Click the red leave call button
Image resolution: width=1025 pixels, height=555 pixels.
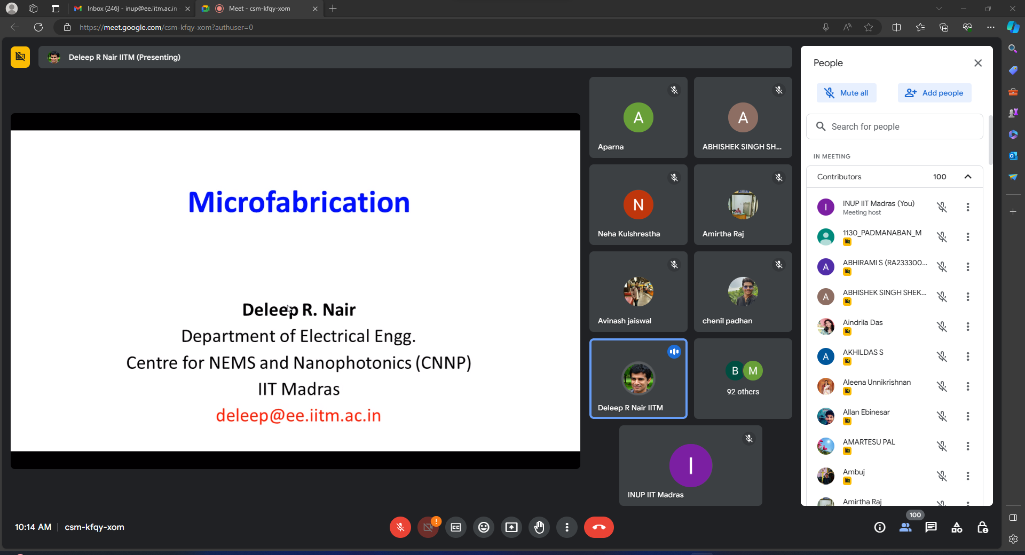tap(599, 527)
